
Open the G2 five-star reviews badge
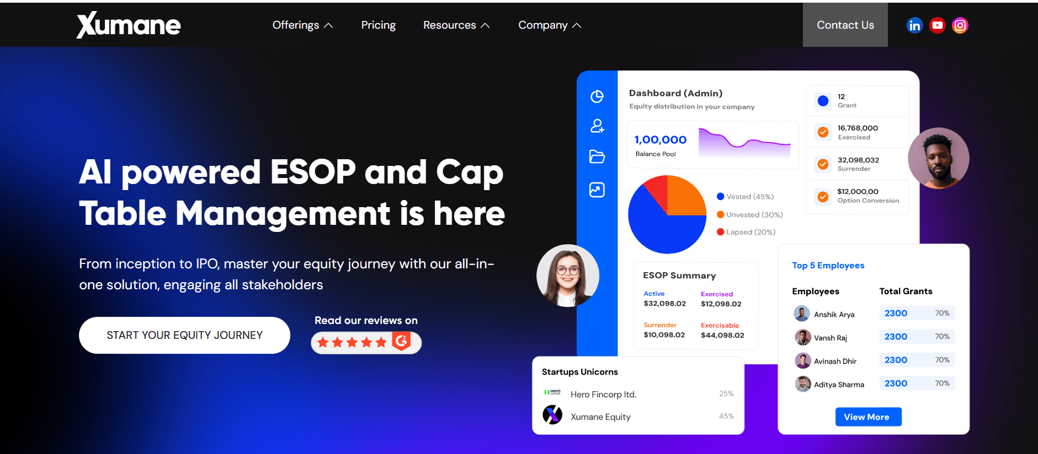click(366, 343)
